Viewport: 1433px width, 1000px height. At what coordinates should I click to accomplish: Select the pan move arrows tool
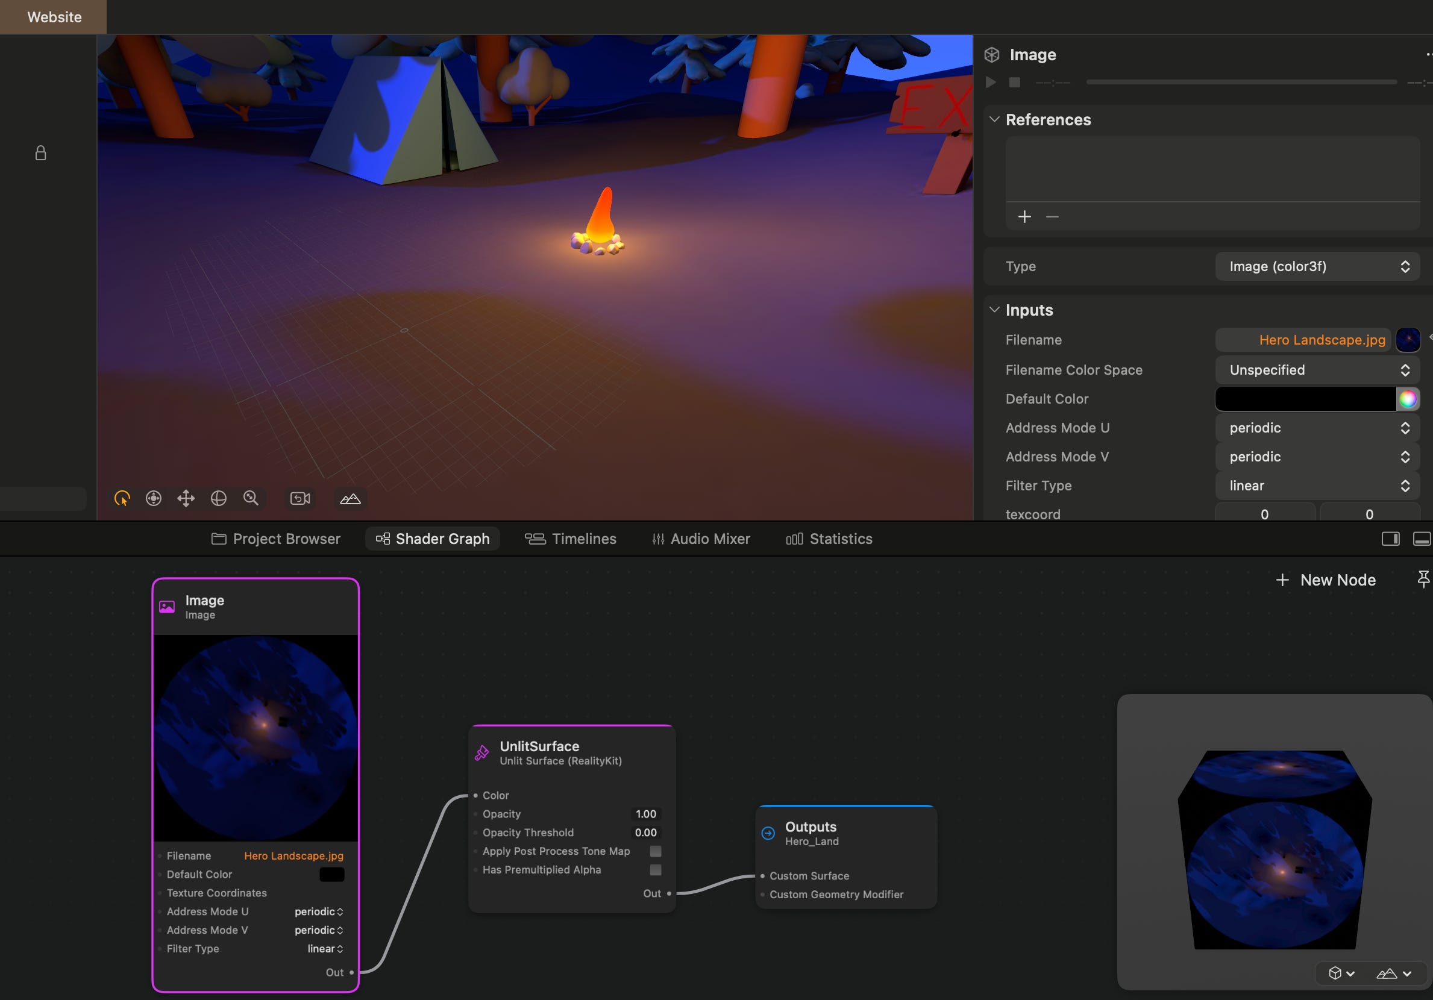coord(186,498)
